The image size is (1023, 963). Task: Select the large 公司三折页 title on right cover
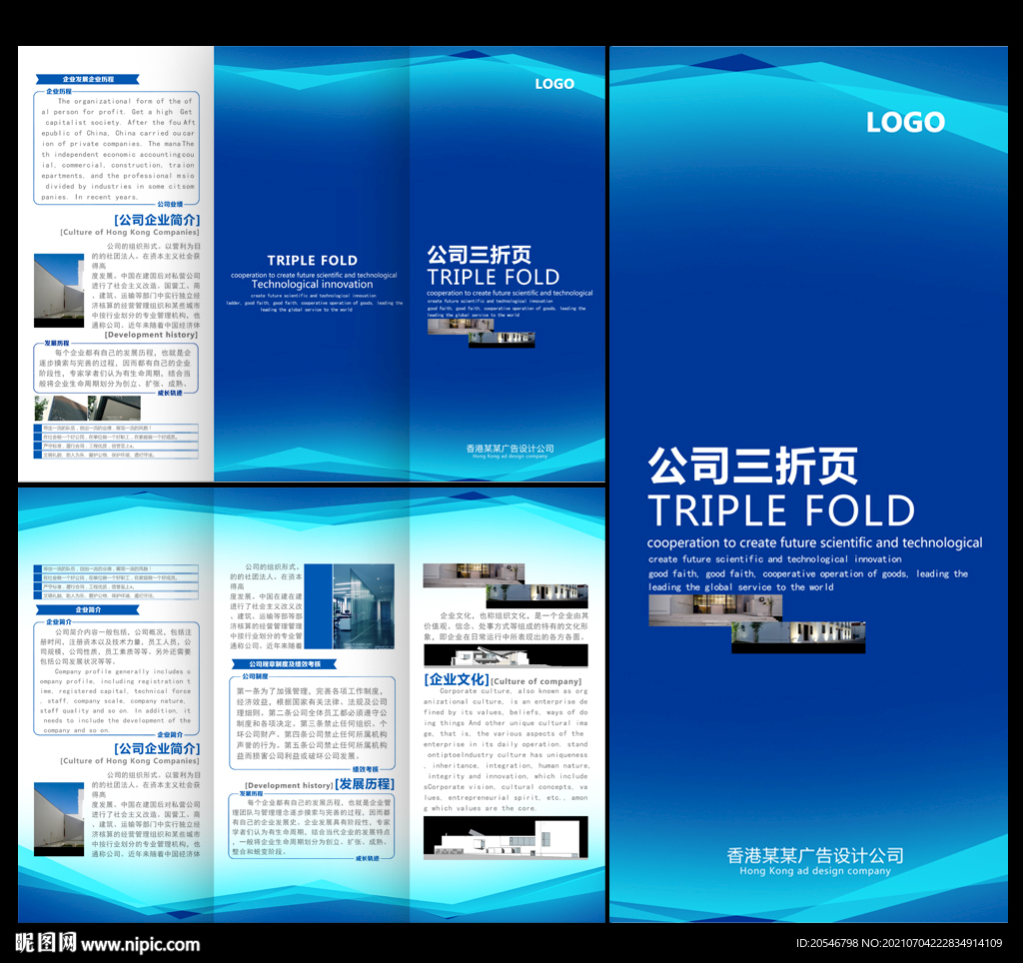pos(752,466)
